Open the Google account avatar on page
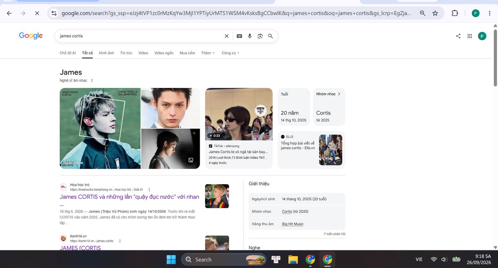Viewport: 498px width, 268px height. (482, 36)
